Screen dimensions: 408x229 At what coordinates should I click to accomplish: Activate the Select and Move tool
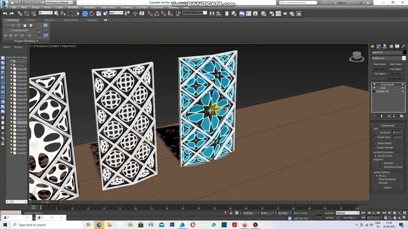point(85,13)
